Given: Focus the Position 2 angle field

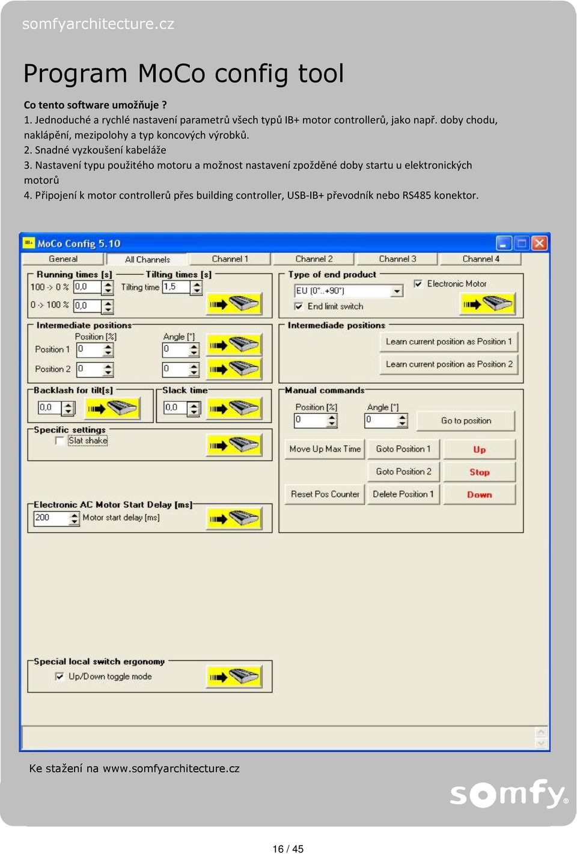Looking at the screenshot, I should coord(176,369).
